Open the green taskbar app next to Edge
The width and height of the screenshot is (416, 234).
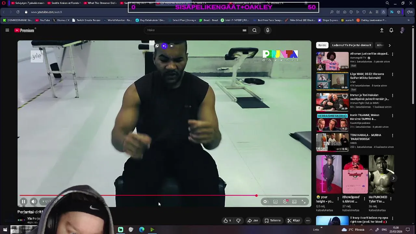tap(152, 230)
